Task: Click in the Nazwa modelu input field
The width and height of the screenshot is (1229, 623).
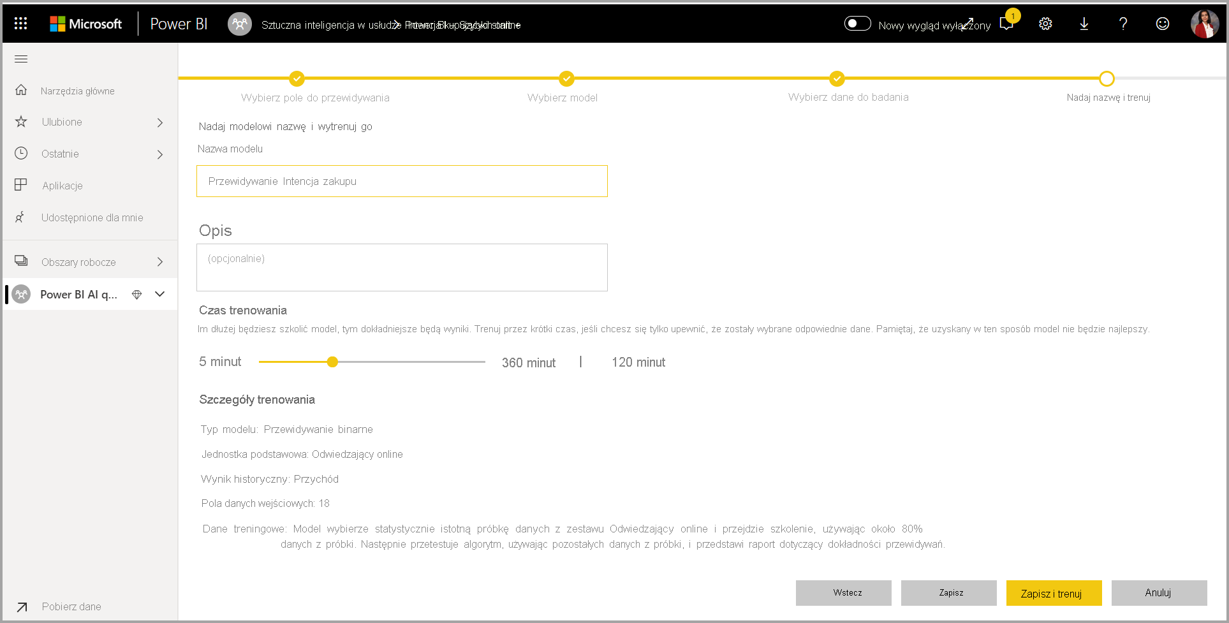Action: pos(402,181)
